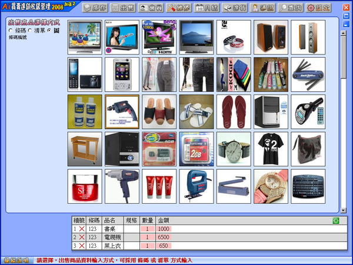The image size is (353, 265).
Task: Select the light gray jeans image
Action: click(x=159, y=75)
